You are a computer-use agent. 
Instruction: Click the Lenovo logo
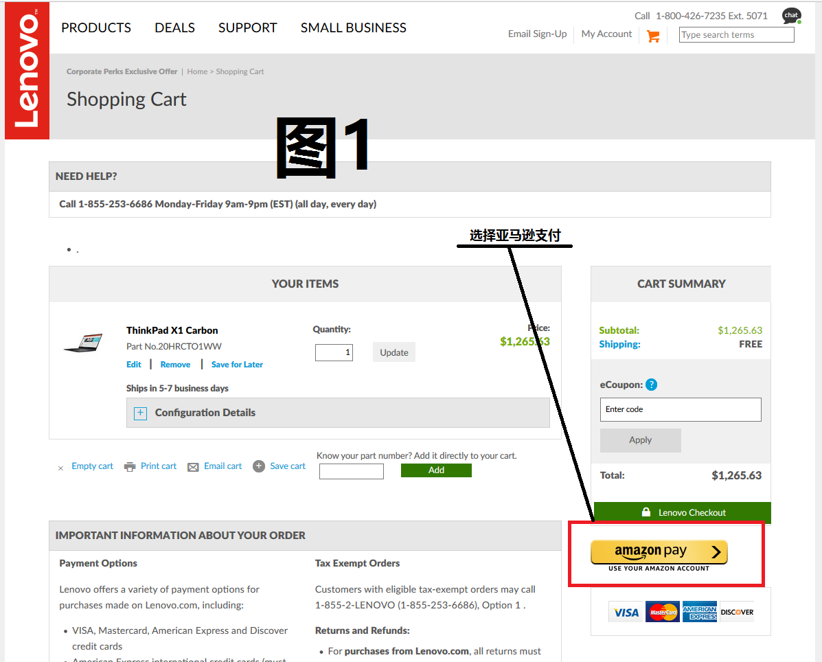[x=27, y=71]
